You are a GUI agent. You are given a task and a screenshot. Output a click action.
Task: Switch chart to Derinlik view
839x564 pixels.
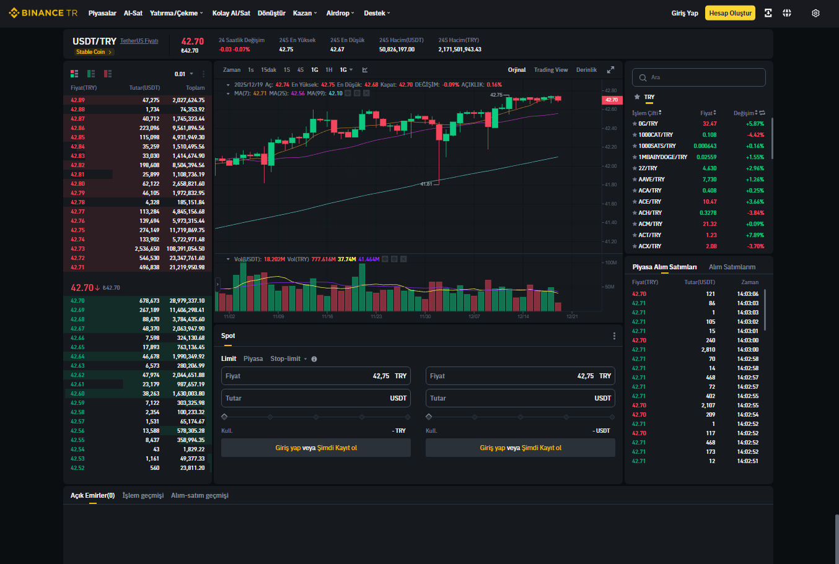pyautogui.click(x=586, y=70)
